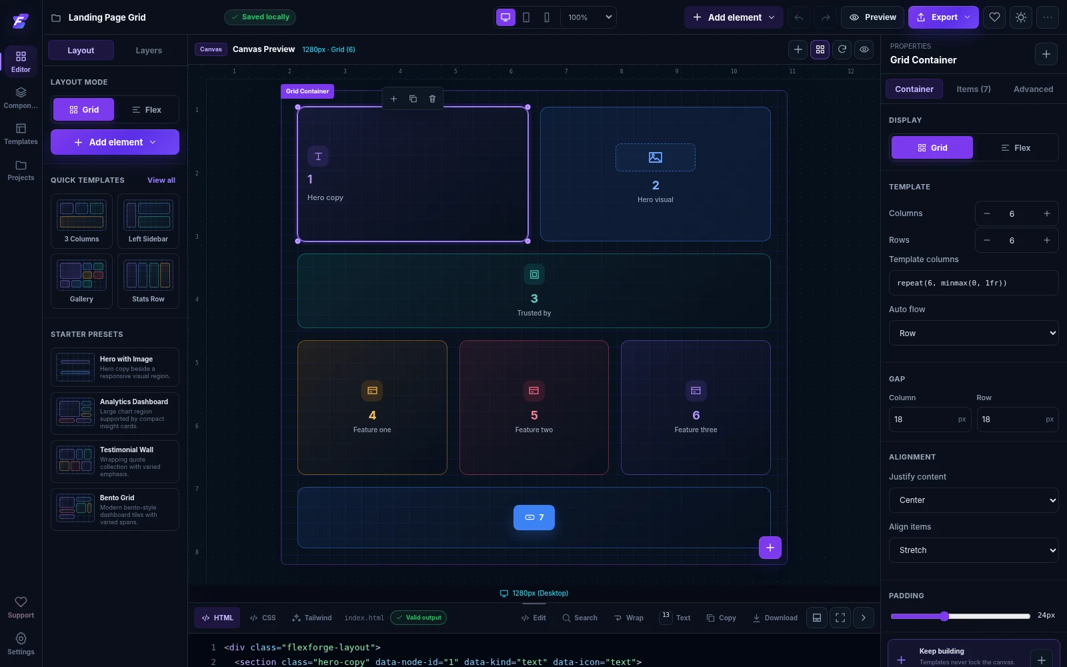Switch to the Layers tab
Image resolution: width=1067 pixels, height=667 pixels.
149,50
